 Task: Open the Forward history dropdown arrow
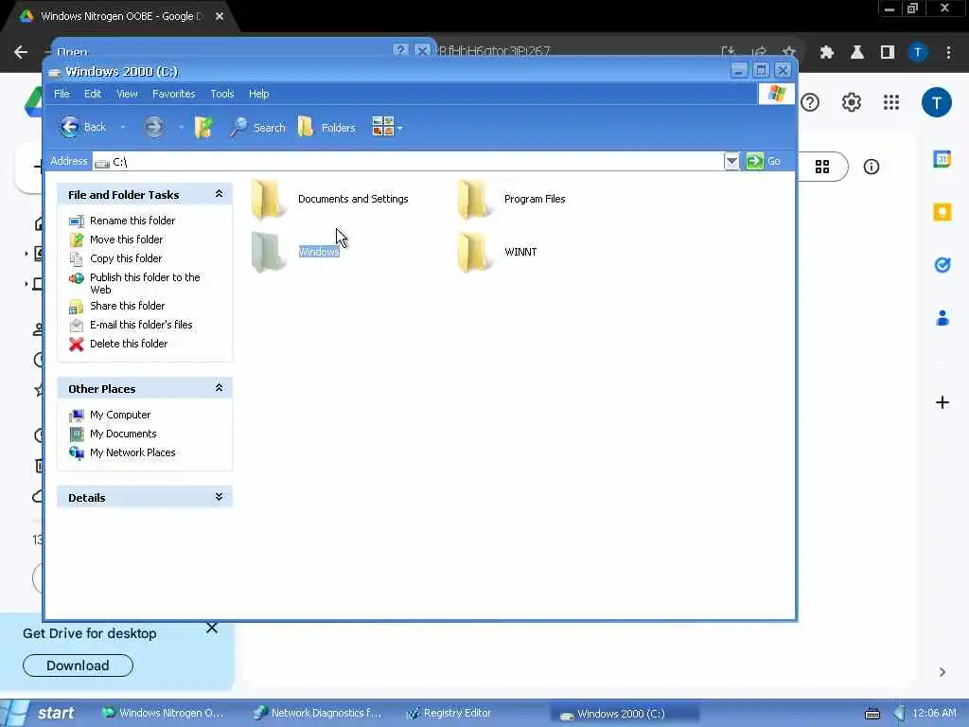click(181, 128)
